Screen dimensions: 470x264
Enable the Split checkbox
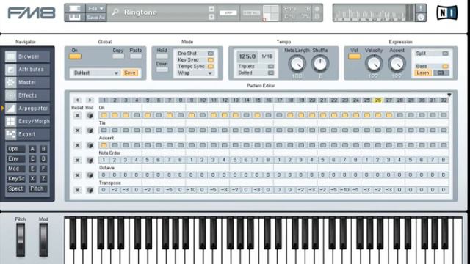point(445,54)
